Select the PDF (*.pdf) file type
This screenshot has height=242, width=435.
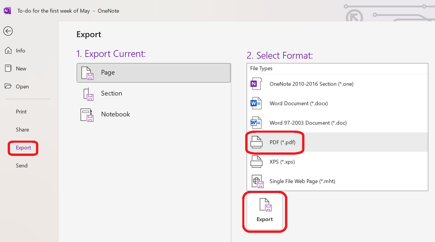click(282, 142)
